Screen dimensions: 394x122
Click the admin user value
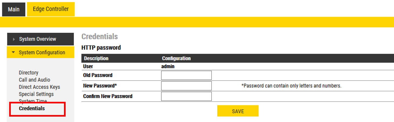click(168, 67)
